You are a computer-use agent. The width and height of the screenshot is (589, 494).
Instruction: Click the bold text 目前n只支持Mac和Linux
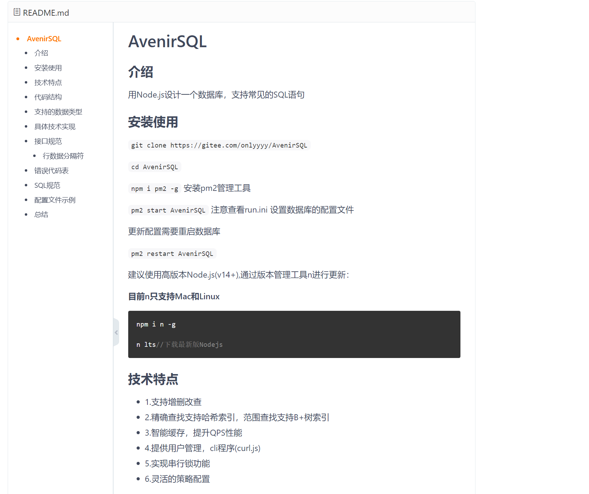[x=174, y=296]
